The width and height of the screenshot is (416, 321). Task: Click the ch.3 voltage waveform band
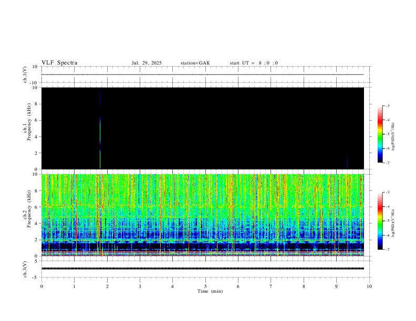[x=203, y=269]
